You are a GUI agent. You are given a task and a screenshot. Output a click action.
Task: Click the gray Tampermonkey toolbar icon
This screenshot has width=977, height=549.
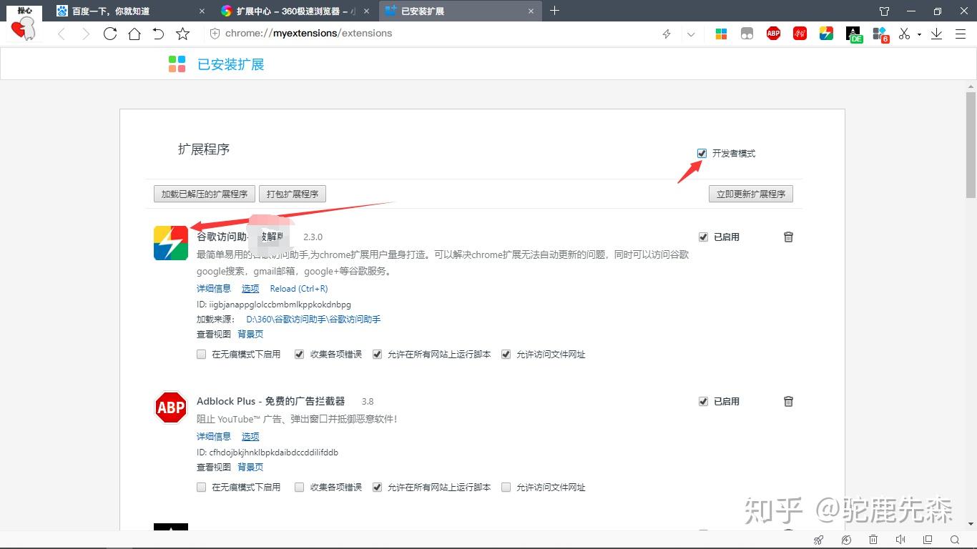coord(747,34)
